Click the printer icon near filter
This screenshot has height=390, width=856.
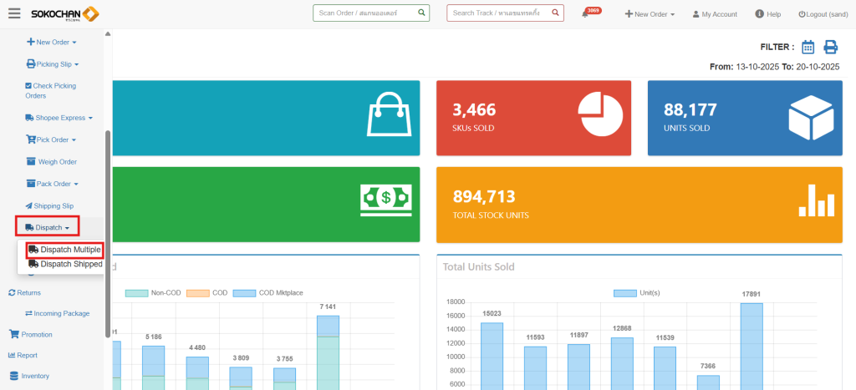830,47
